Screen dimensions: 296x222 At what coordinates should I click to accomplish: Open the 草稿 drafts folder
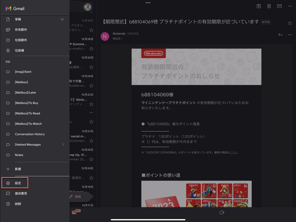(x=35, y=19)
